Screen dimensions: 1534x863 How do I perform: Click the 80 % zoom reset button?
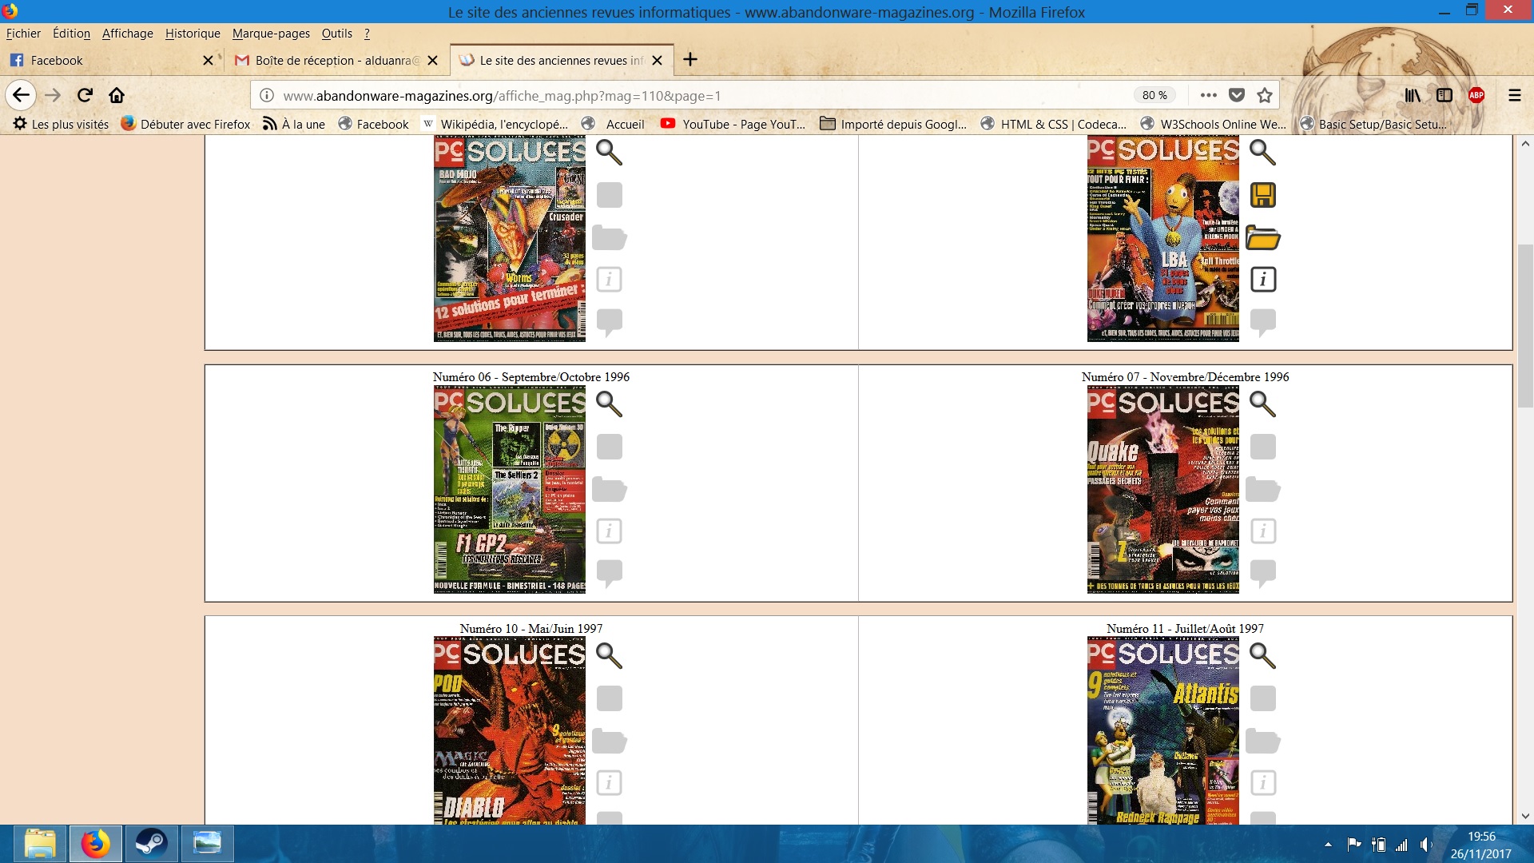click(1154, 95)
